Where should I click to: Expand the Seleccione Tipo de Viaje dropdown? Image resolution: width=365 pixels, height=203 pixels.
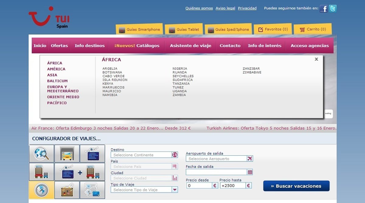click(175, 190)
